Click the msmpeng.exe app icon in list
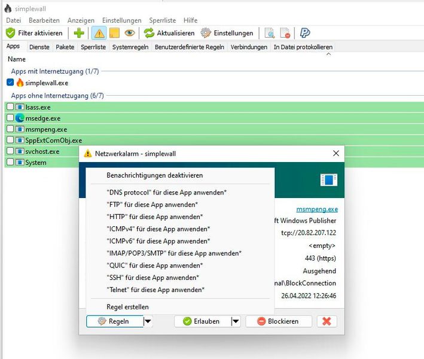The image size is (424, 359). click(x=20, y=129)
